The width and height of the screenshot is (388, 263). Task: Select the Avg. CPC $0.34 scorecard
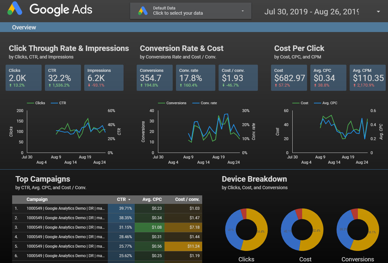(328, 78)
